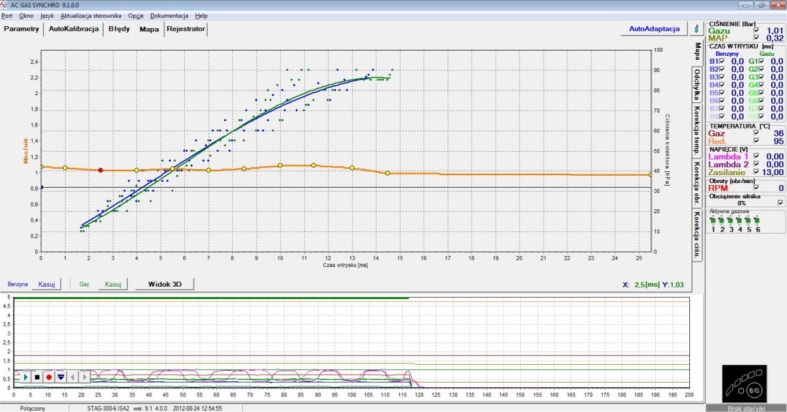Click the Zasilanie voltage value 13,00
Image resolution: width=787 pixels, height=412 pixels.
coord(773,172)
